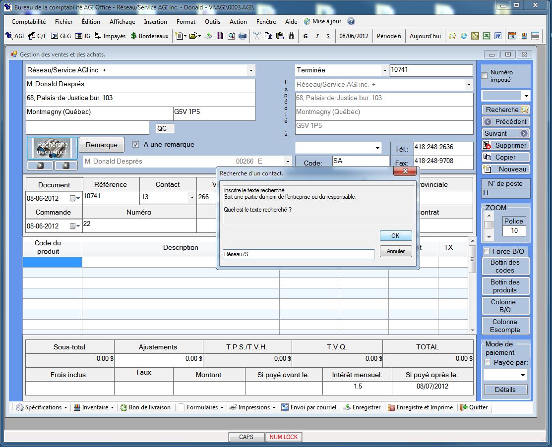Click the scissors cut icon
The height and width of the screenshot is (447, 552).
(x=256, y=36)
